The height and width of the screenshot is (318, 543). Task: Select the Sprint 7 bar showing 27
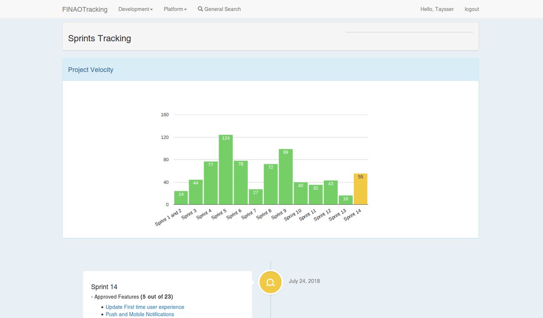pos(256,197)
